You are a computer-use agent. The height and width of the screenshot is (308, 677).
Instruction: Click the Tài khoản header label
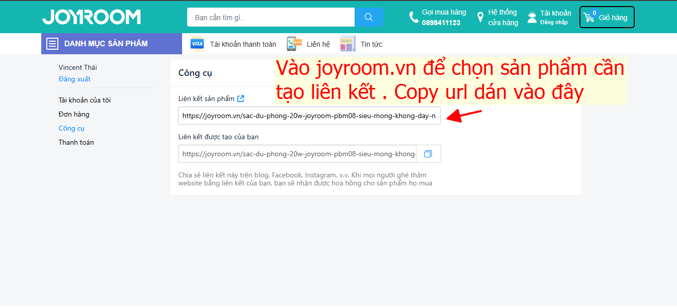556,13
